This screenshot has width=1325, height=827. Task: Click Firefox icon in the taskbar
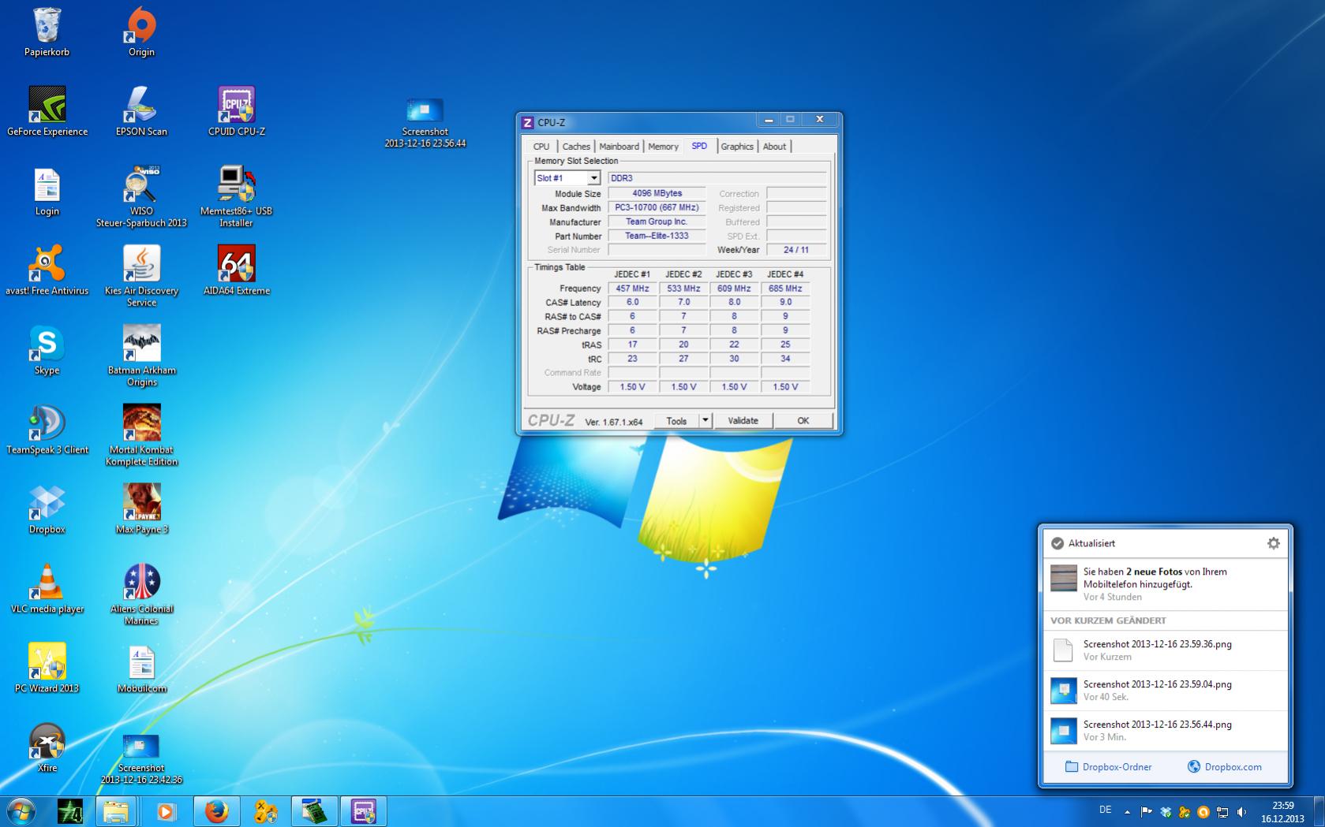point(216,811)
